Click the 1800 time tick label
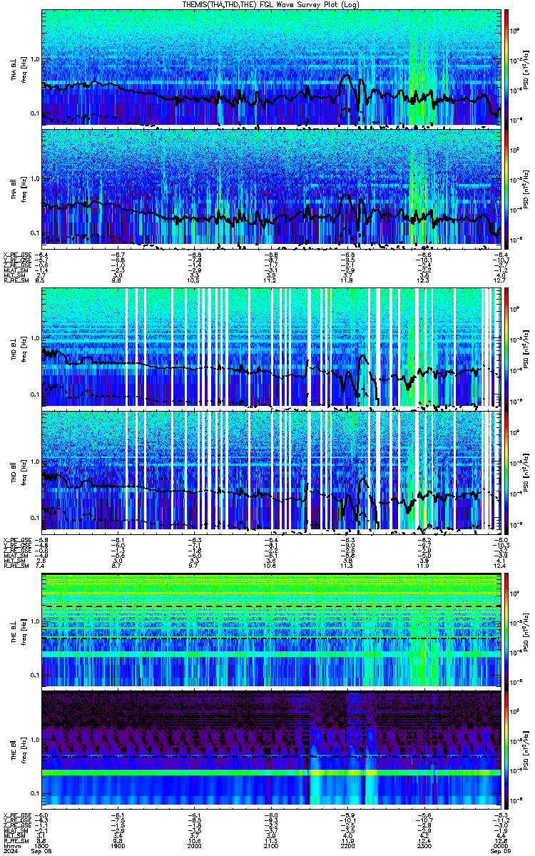The height and width of the screenshot is (856, 535). coord(43,846)
